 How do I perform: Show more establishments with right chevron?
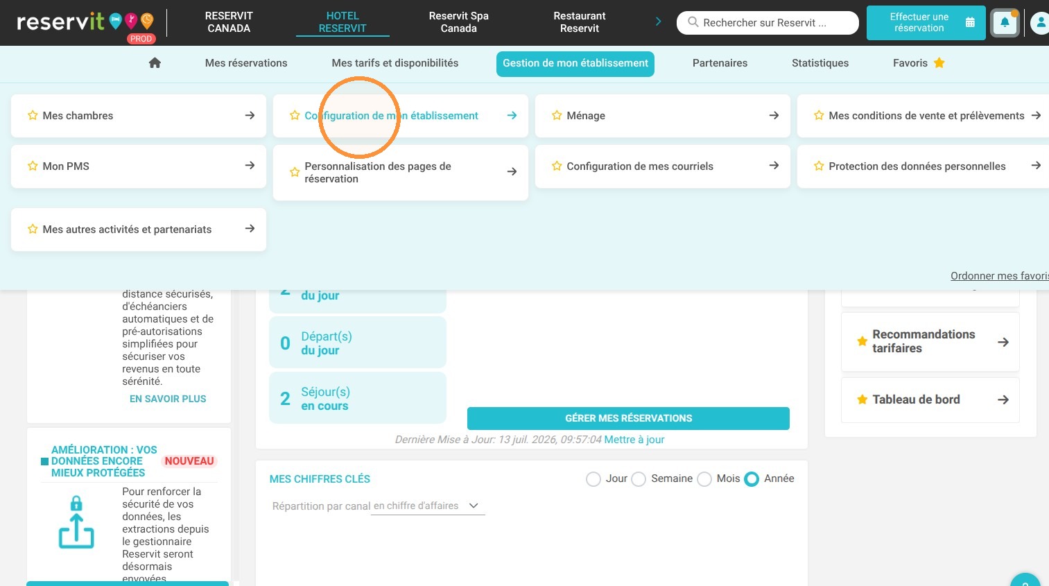(x=658, y=22)
